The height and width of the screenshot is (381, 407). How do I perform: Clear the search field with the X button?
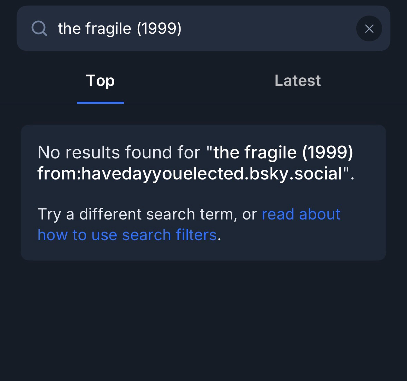point(369,29)
